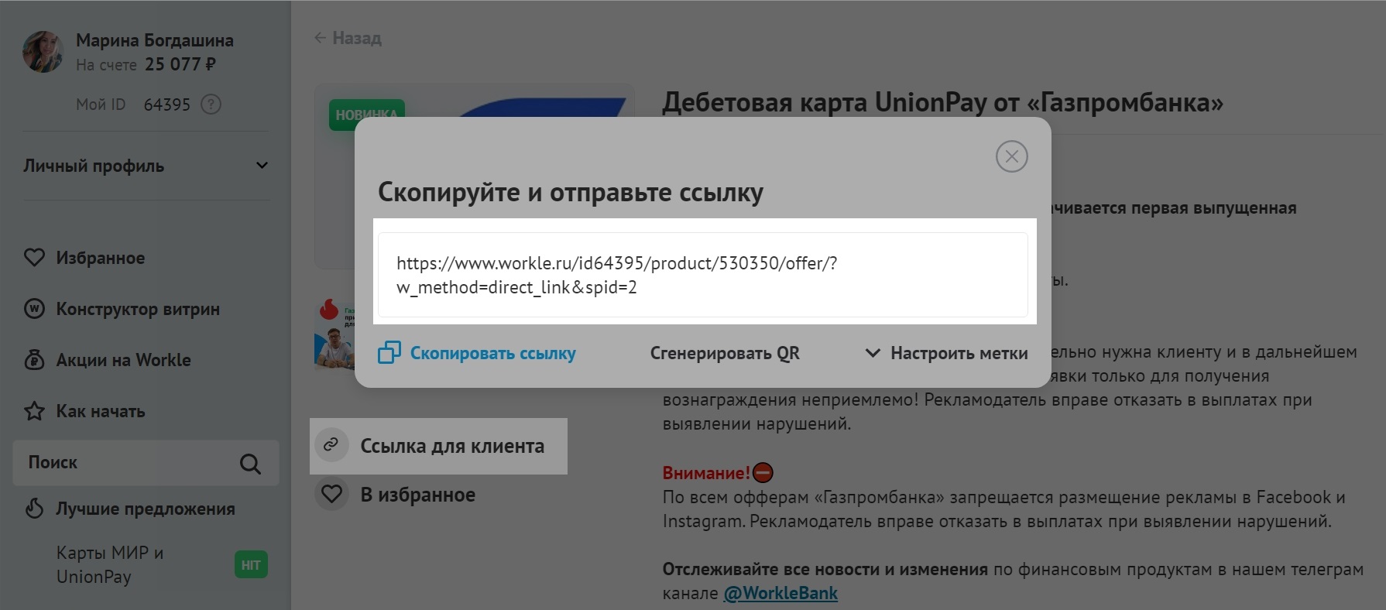
Task: Open Карты МИР и UnionPay item
Action: [109, 564]
